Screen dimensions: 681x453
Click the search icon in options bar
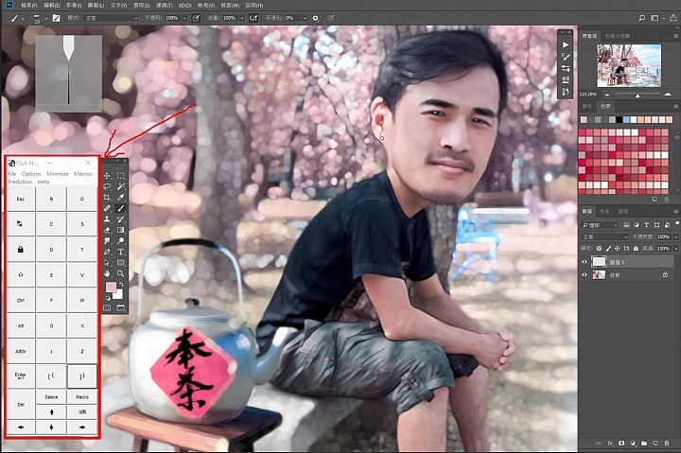pyautogui.click(x=642, y=18)
